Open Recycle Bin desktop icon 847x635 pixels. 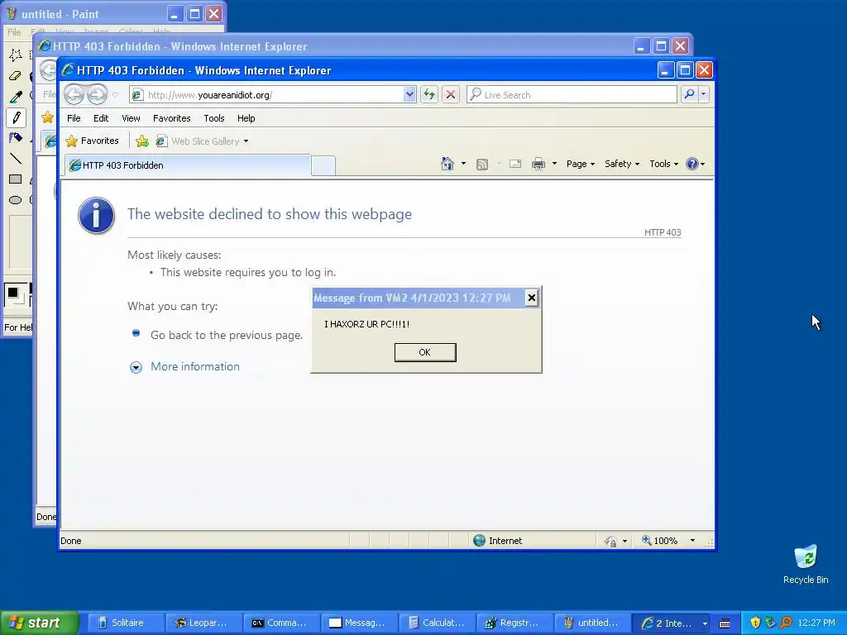pyautogui.click(x=806, y=564)
